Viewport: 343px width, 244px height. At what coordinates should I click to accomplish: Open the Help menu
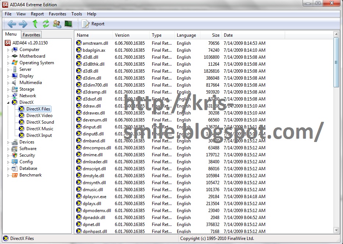coord(92,14)
